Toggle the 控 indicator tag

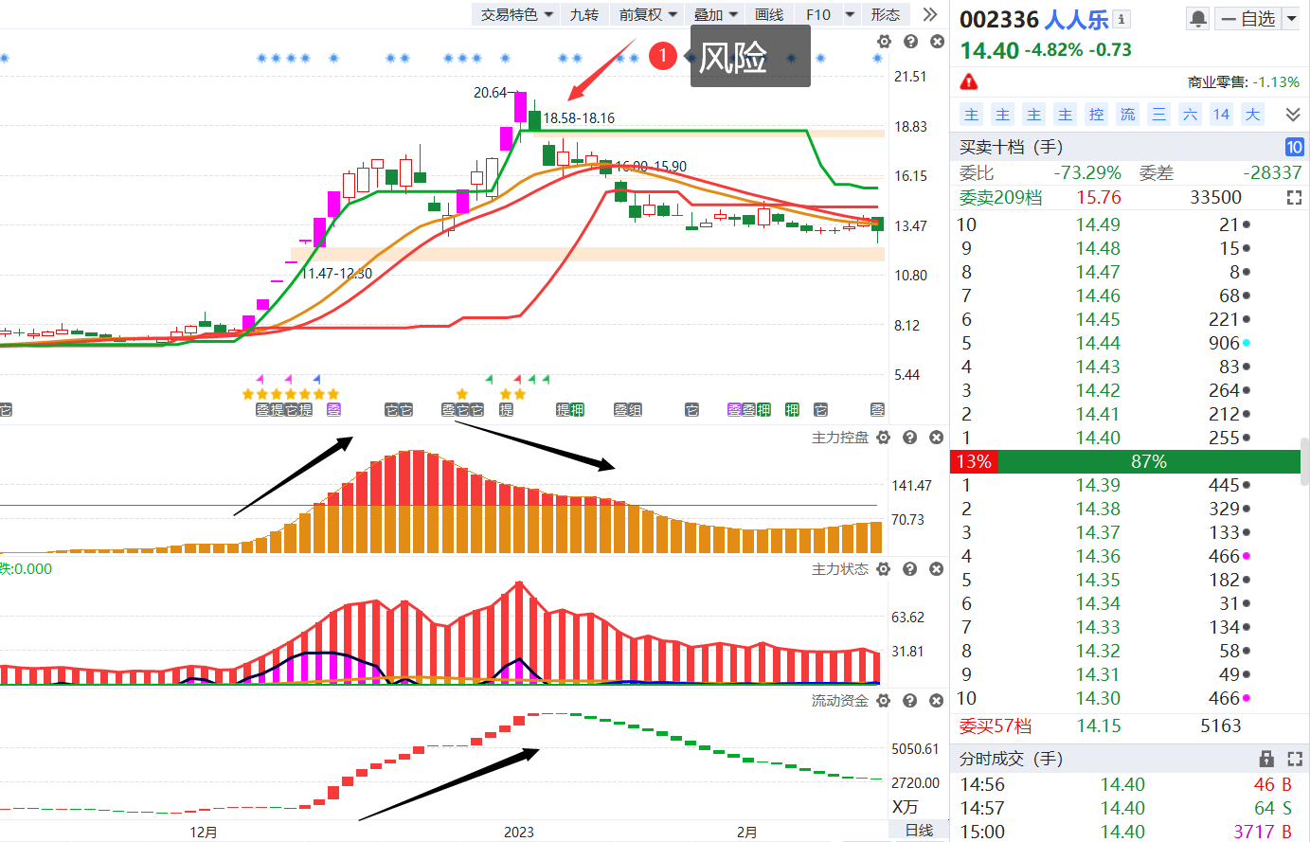pyautogui.click(x=1097, y=115)
